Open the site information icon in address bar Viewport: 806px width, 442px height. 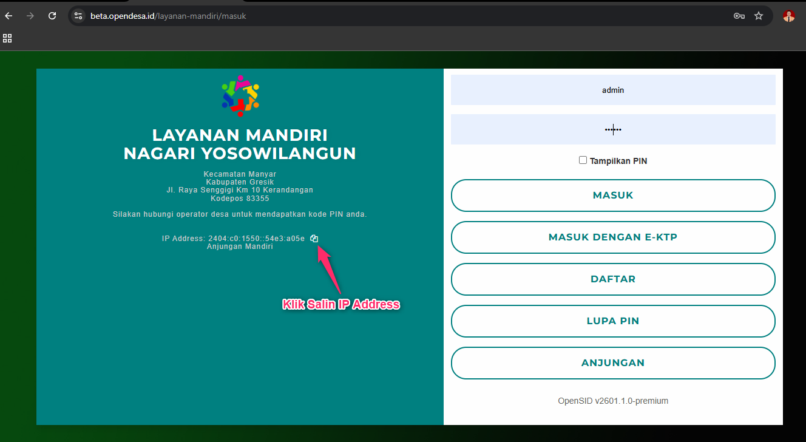[x=78, y=16]
